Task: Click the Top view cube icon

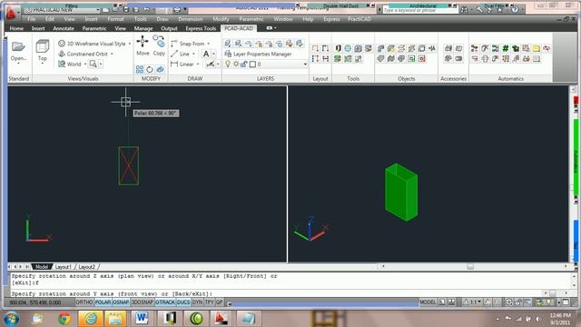Action: click(43, 46)
